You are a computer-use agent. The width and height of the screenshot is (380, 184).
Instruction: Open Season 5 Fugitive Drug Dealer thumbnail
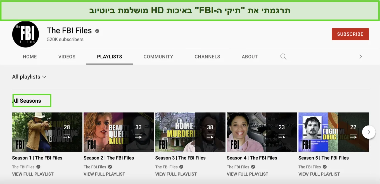coord(334,132)
